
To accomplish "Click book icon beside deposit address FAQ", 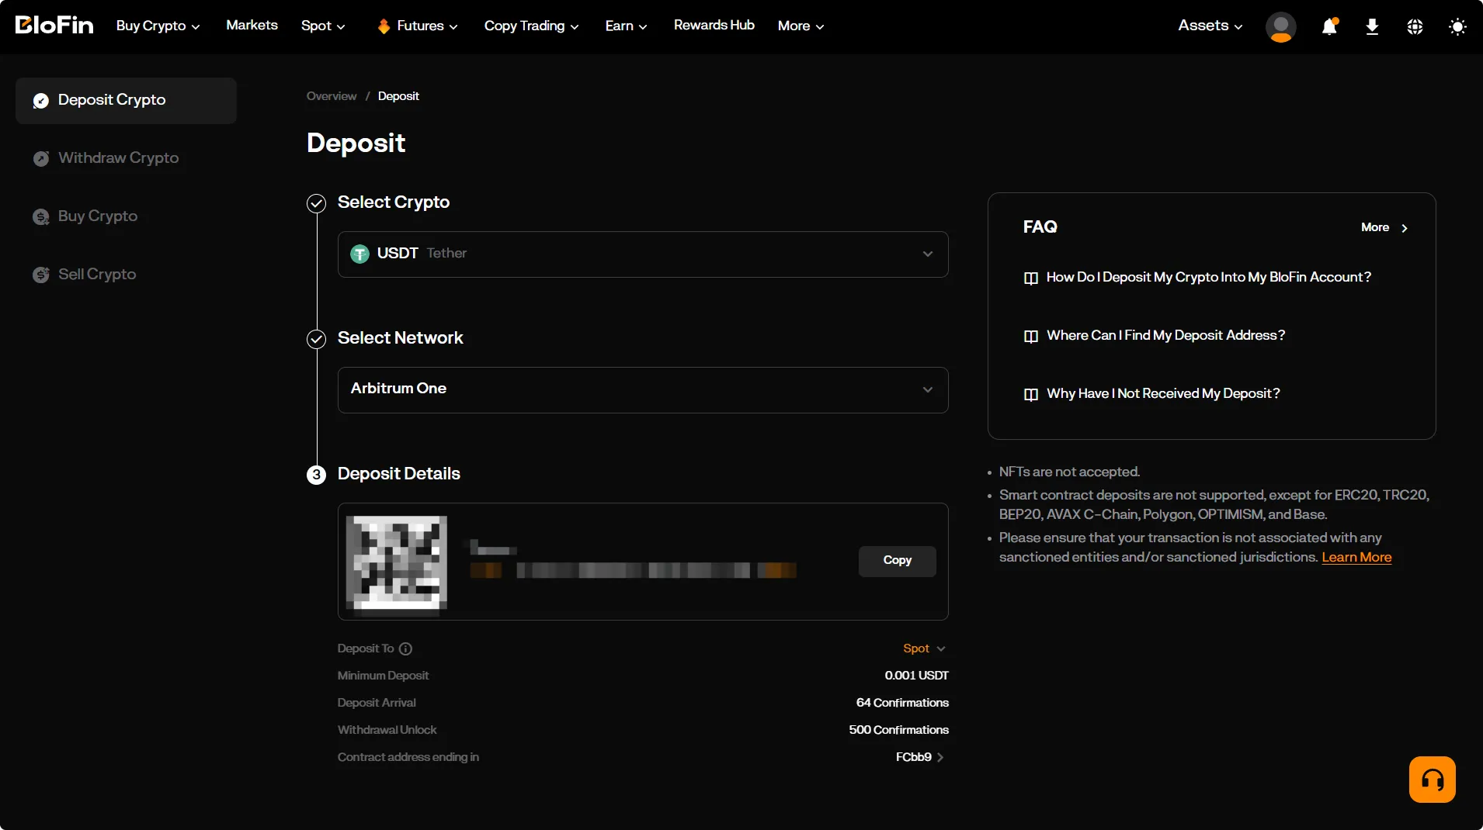I will click(x=1030, y=336).
